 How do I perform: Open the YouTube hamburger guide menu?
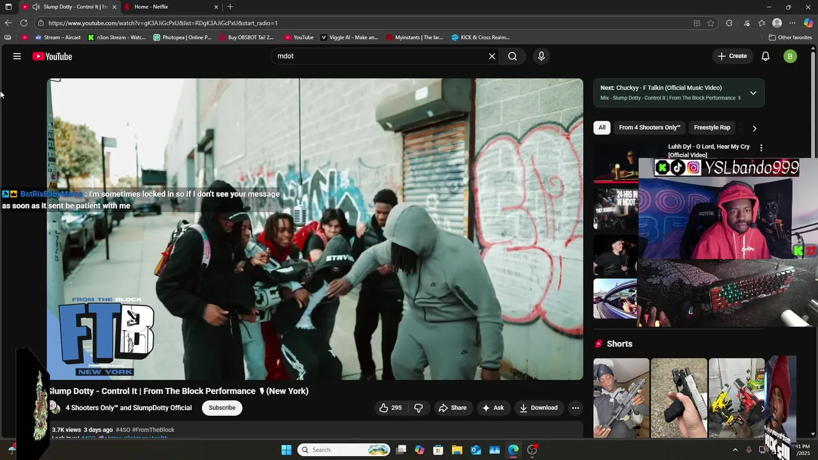(x=17, y=56)
